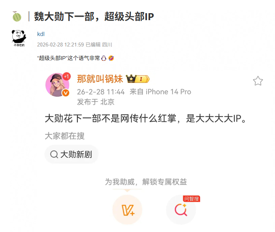
Task: Click the melon icon beside the title
Action: [x=17, y=17]
